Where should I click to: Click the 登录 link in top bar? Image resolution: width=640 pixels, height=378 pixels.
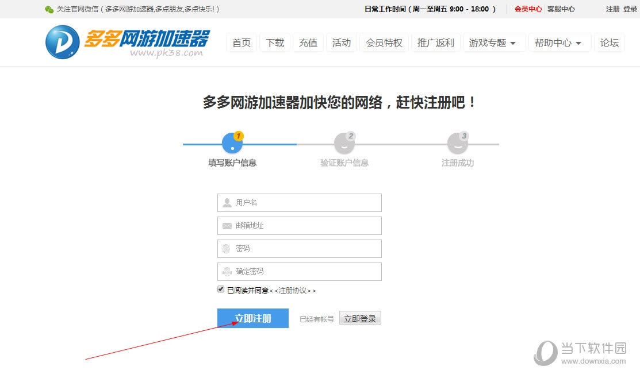coord(630,9)
